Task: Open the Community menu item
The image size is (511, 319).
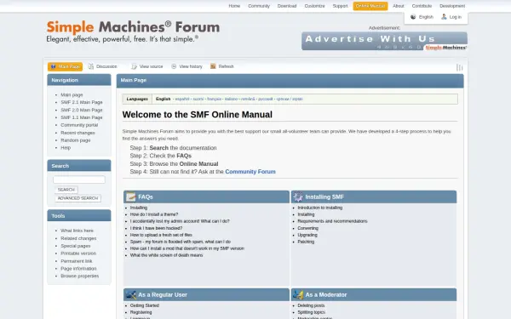Action: click(x=259, y=6)
